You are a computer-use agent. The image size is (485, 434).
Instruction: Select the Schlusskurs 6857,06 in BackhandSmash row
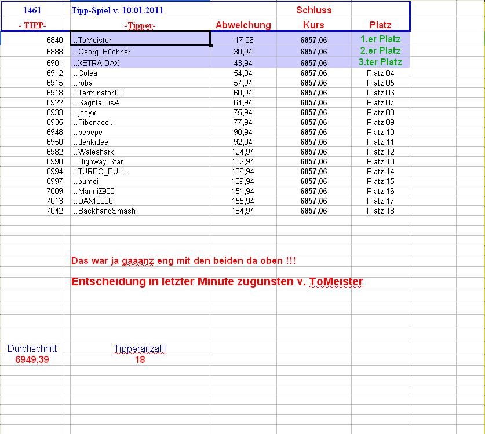click(313, 211)
